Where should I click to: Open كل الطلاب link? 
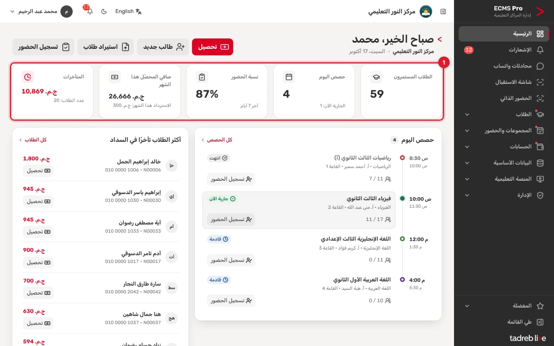(x=33, y=140)
